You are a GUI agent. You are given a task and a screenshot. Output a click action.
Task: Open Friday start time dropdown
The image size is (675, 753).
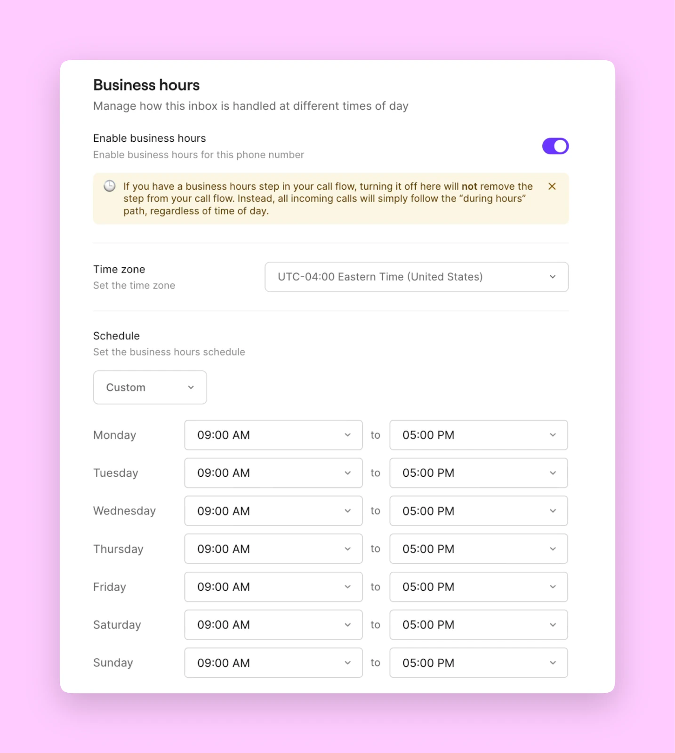tap(273, 587)
